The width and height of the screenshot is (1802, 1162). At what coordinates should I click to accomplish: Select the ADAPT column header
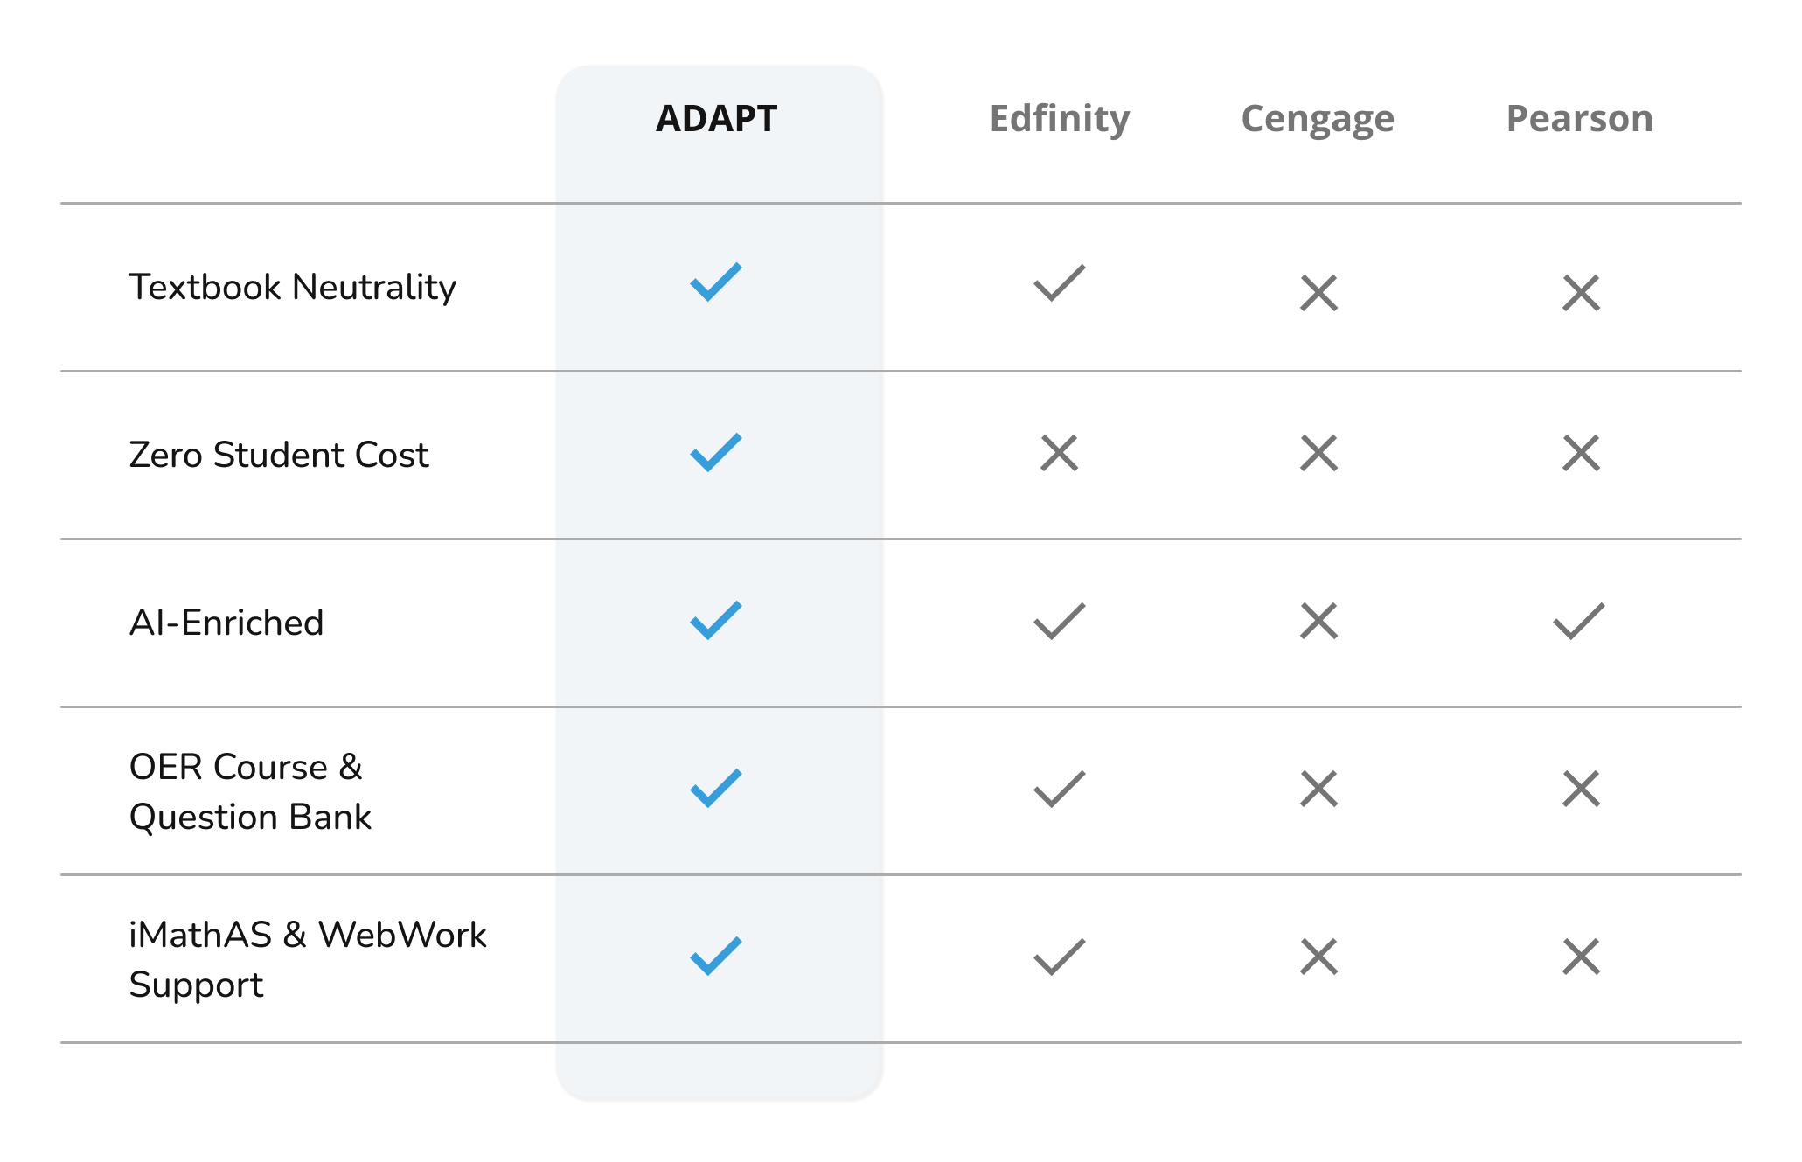(x=716, y=119)
